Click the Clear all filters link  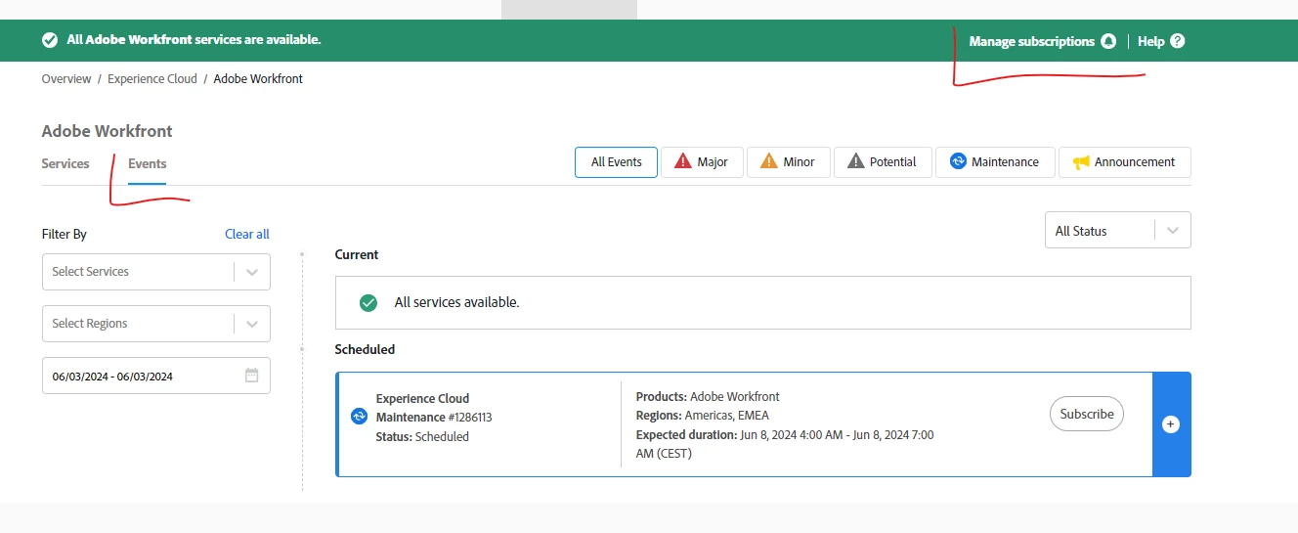click(247, 234)
